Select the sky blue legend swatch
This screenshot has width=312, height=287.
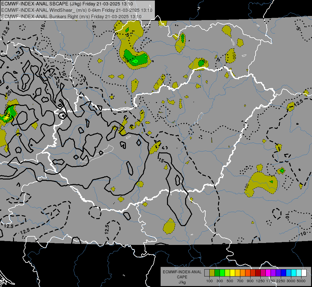tap(289, 273)
